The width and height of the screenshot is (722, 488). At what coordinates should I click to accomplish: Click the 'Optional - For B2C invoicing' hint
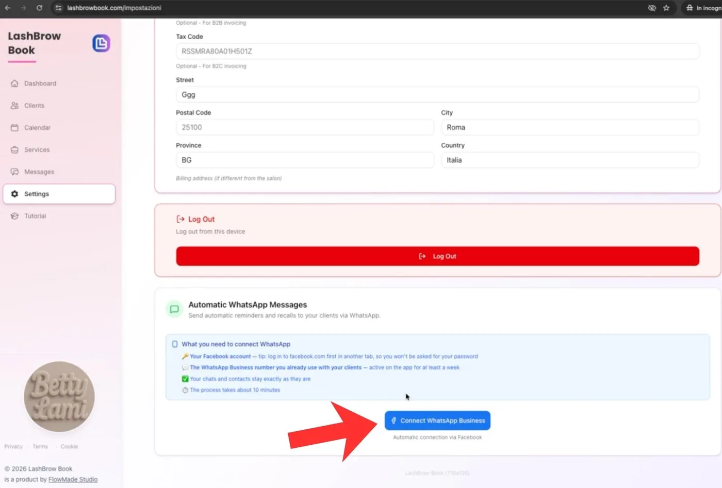pos(211,66)
